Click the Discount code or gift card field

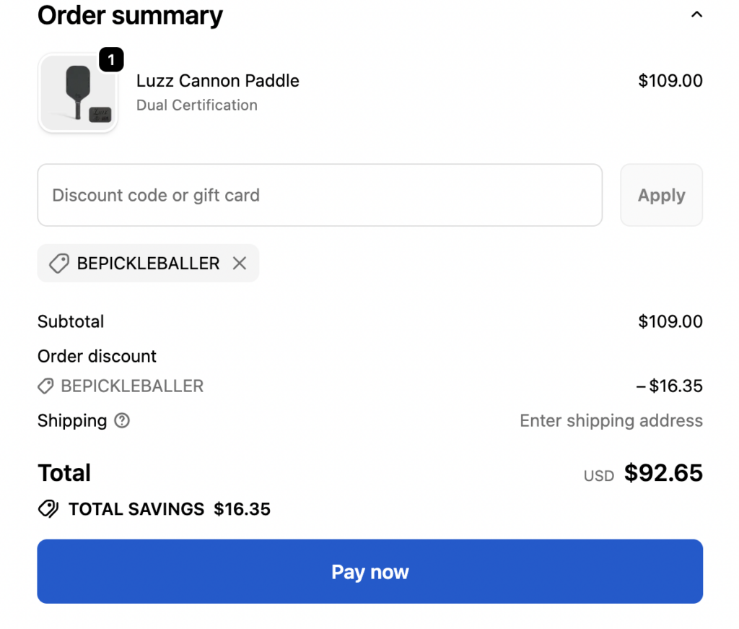pyautogui.click(x=320, y=195)
